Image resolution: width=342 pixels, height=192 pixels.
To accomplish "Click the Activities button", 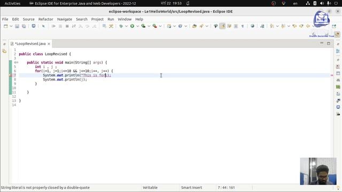I will [12, 3].
